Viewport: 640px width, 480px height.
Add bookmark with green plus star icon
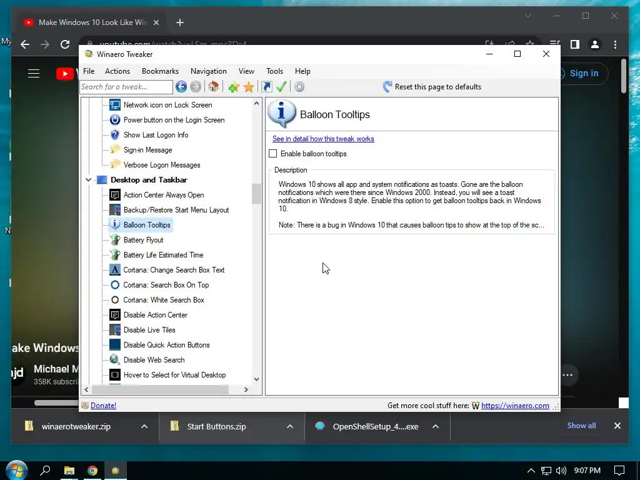pos(234,86)
